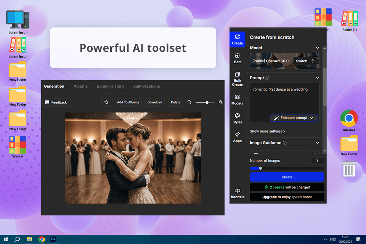366x244 pixels.
Task: Click the Image Guidance info icon
Action: click(x=284, y=143)
